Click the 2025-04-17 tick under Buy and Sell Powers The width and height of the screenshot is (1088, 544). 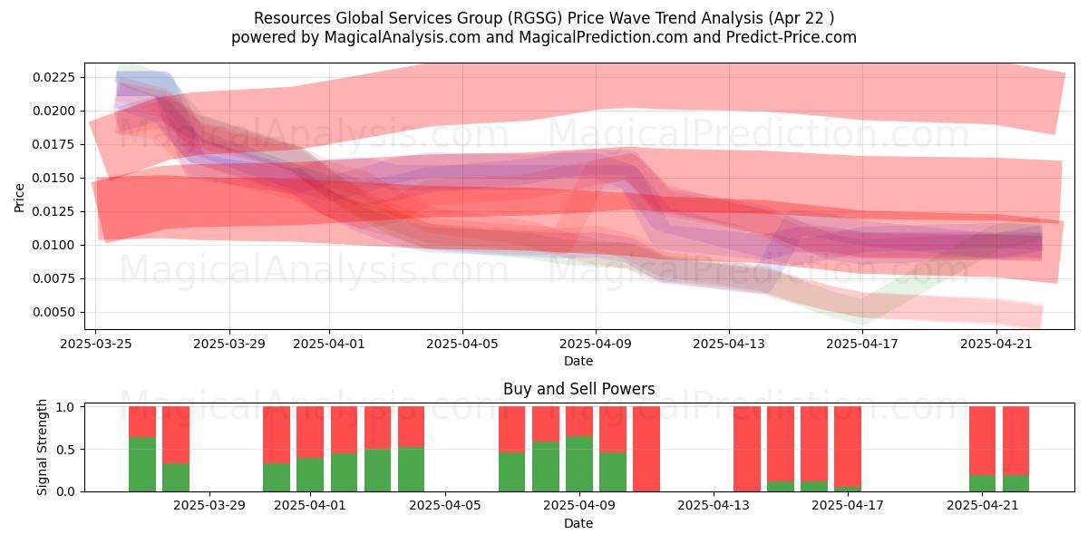click(848, 506)
